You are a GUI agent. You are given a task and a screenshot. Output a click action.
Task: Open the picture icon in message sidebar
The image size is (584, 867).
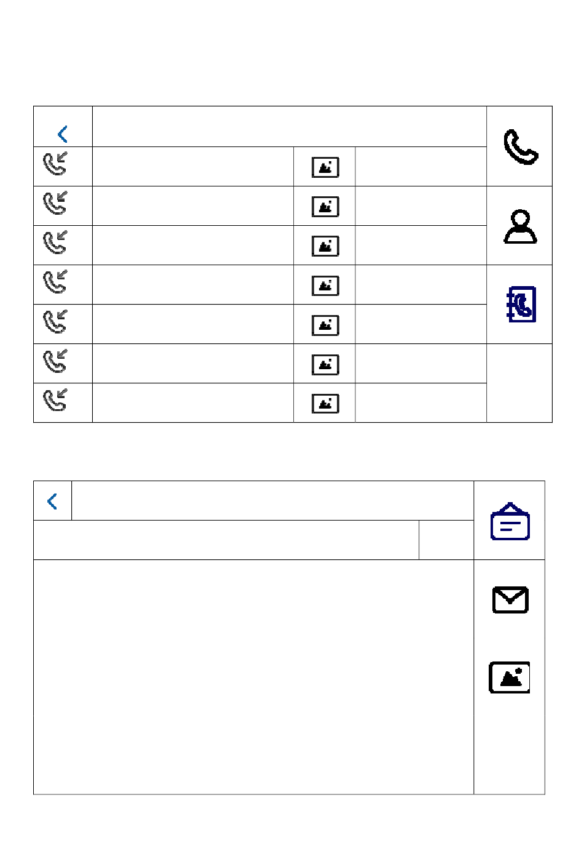click(x=510, y=677)
